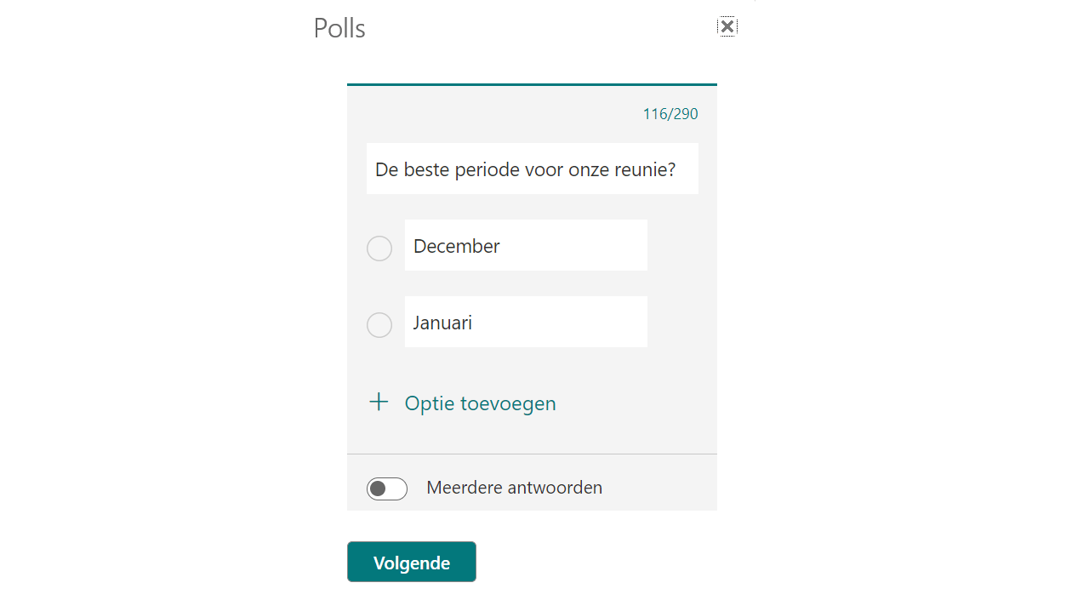Click the Optie toevoegen link
The width and height of the screenshot is (1066, 600).
(480, 403)
